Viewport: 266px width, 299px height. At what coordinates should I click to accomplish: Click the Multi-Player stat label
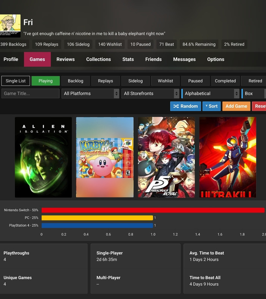(x=108, y=278)
